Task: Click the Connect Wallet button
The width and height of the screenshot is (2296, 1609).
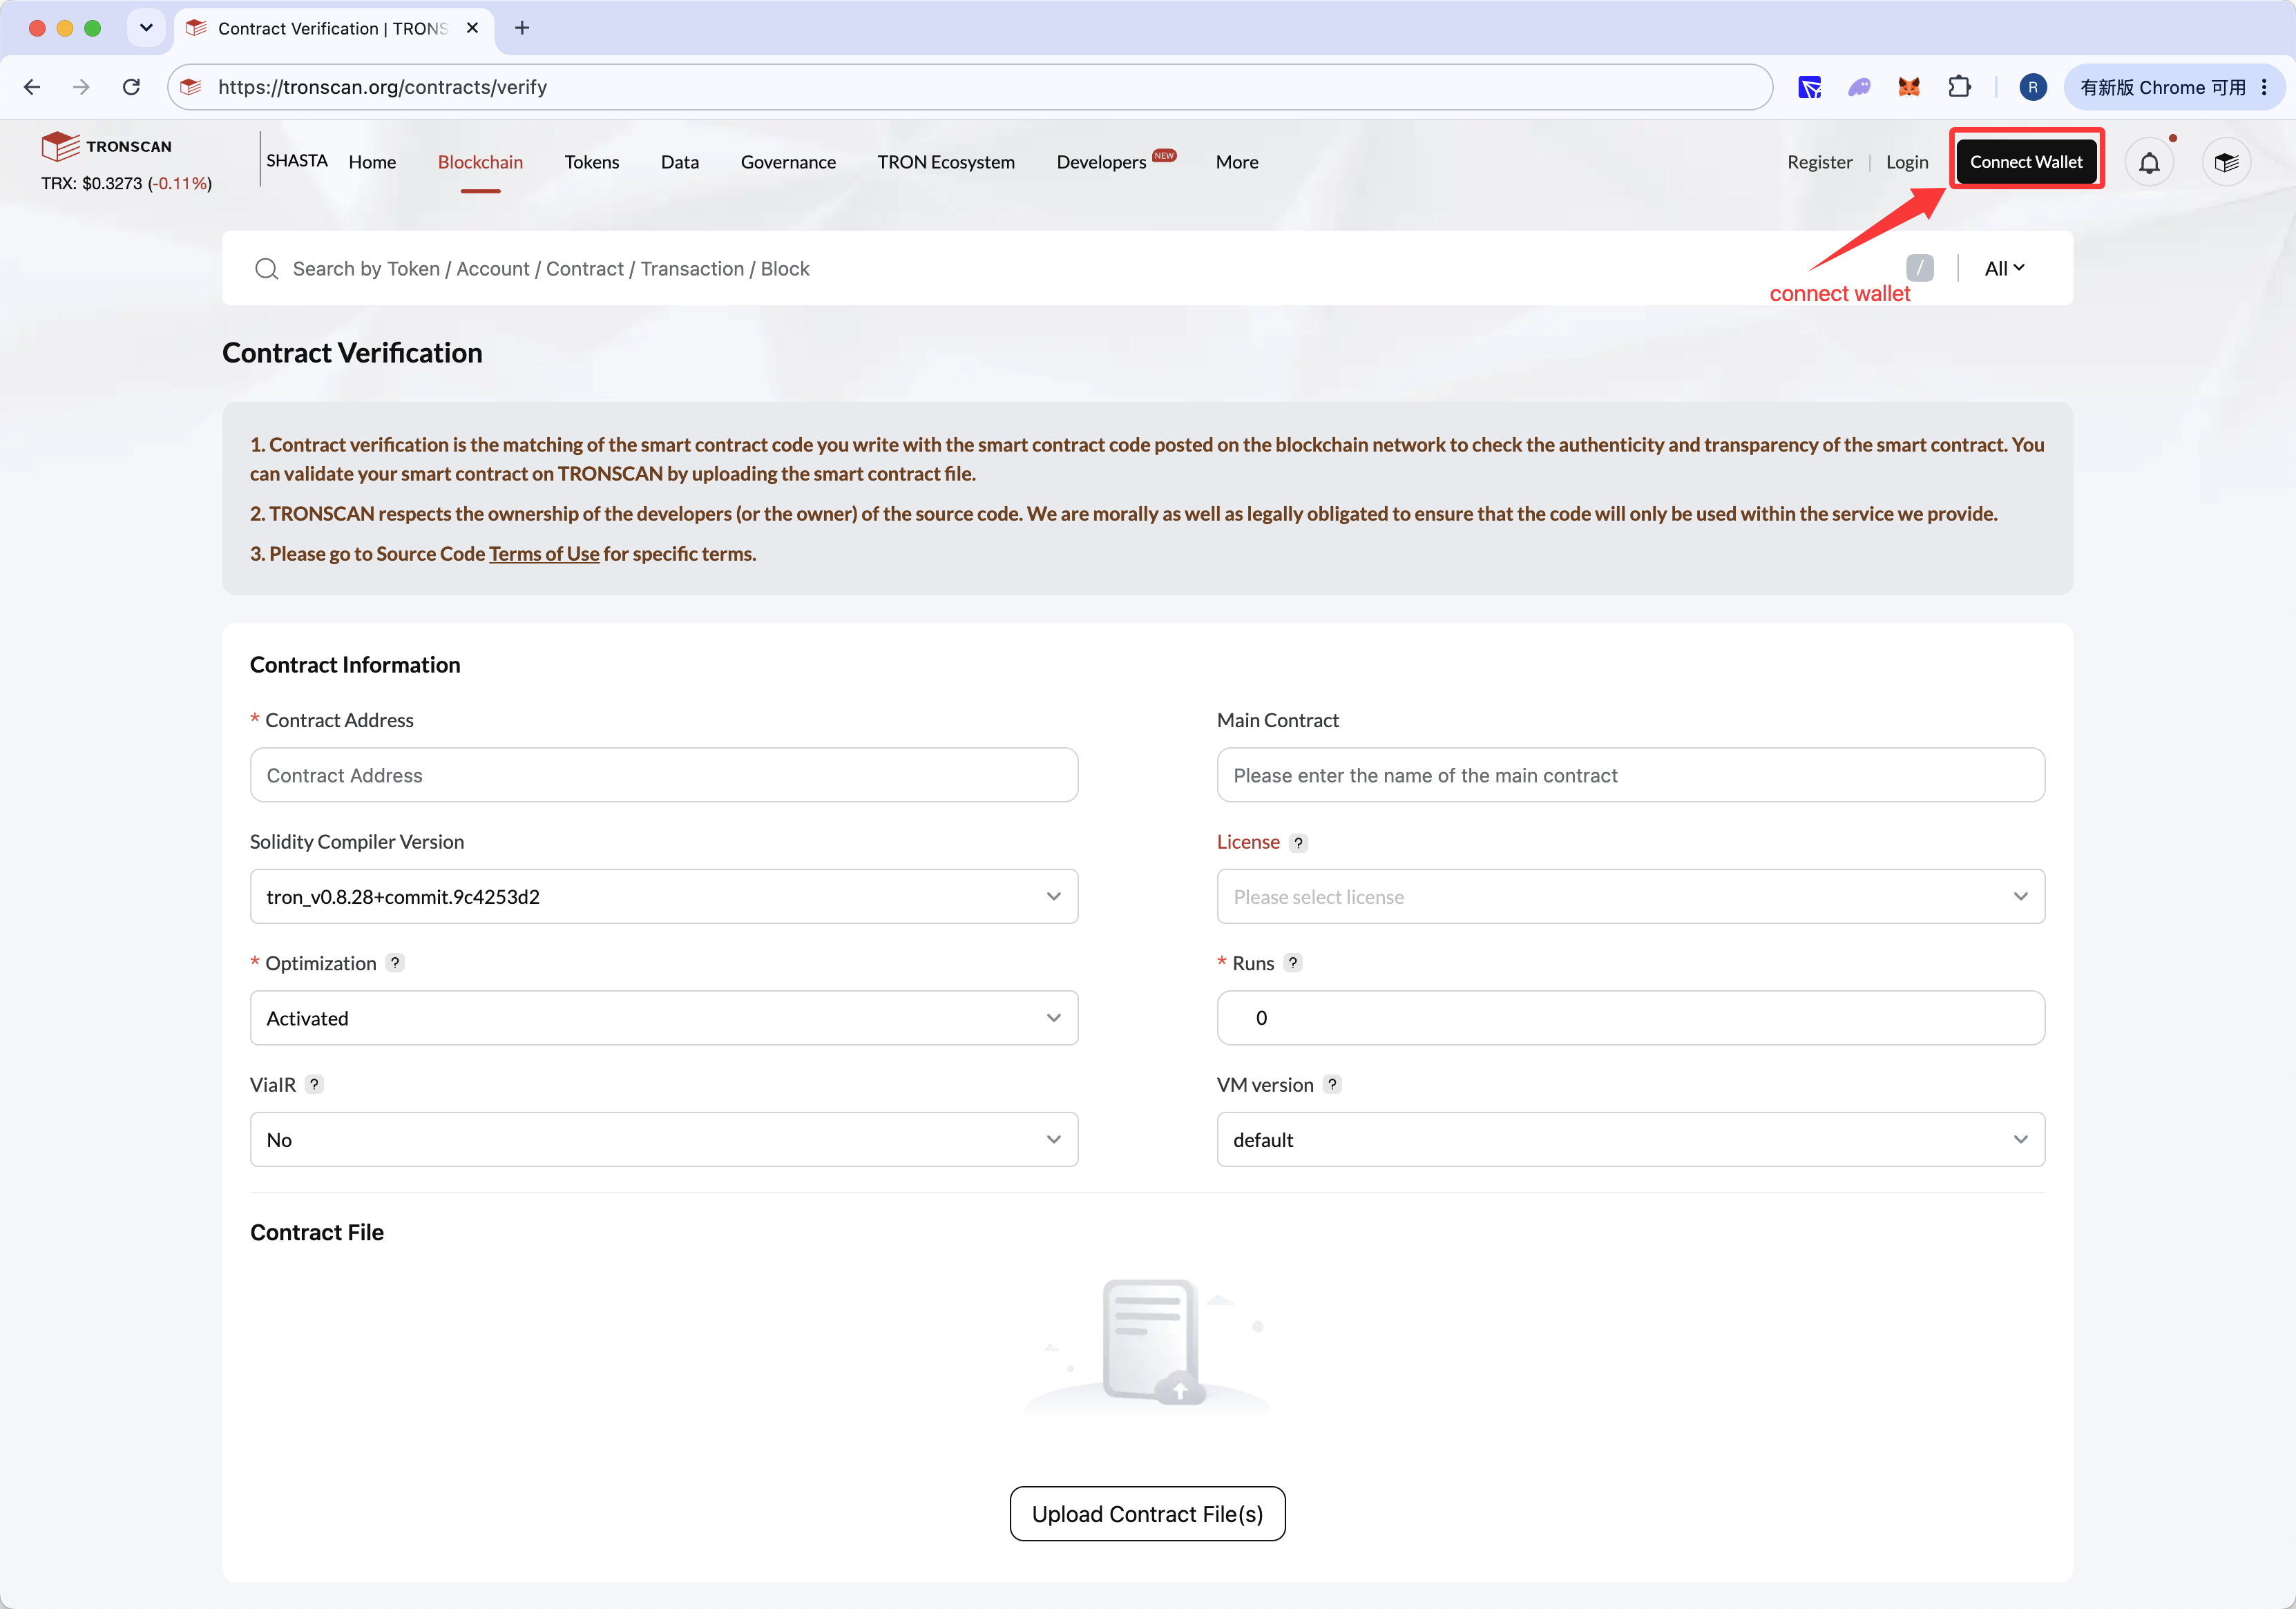Action: 2026,162
